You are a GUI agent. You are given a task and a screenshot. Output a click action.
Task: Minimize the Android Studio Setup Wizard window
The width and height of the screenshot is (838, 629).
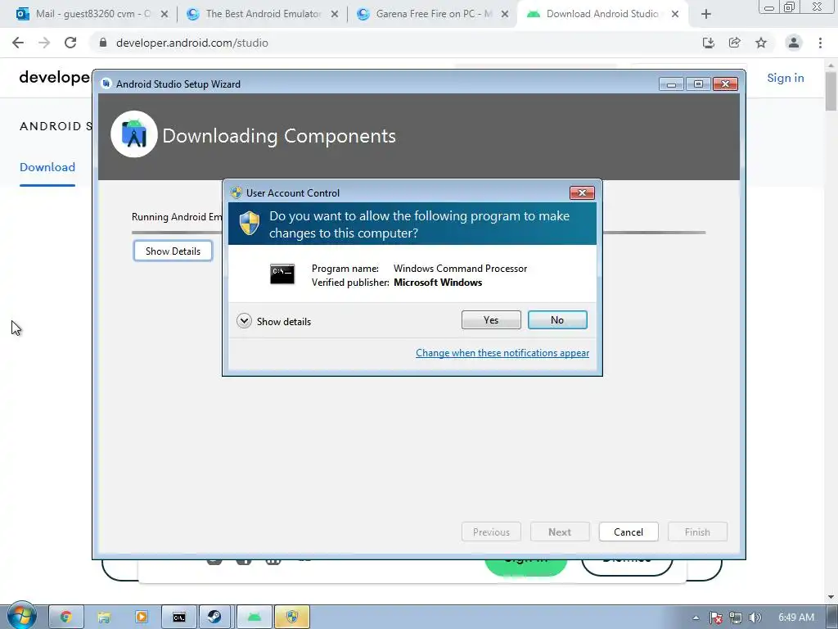(671, 84)
